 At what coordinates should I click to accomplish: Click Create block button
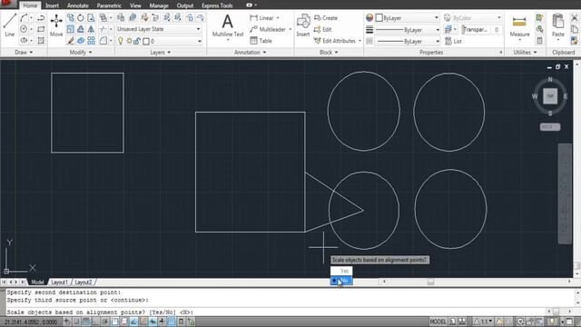[x=326, y=18]
